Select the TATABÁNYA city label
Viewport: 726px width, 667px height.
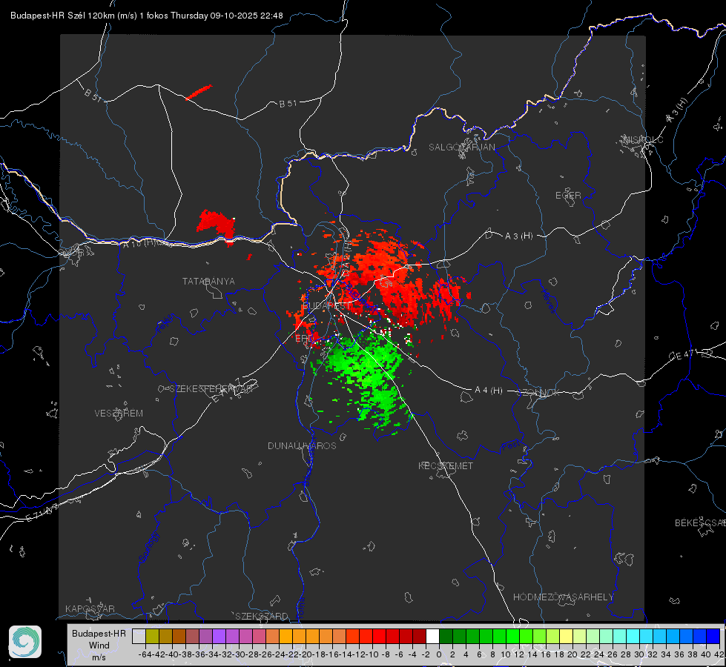[208, 281]
